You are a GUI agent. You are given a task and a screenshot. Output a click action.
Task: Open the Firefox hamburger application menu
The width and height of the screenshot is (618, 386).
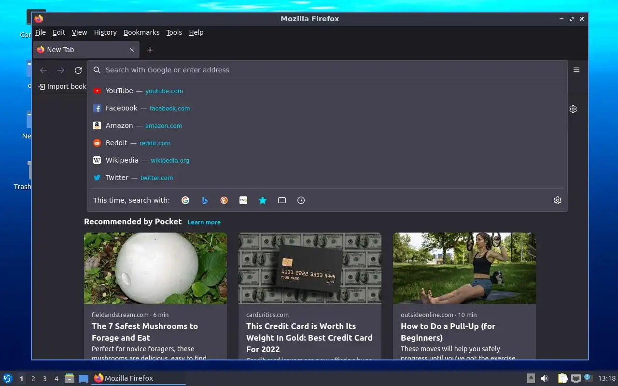[576, 70]
